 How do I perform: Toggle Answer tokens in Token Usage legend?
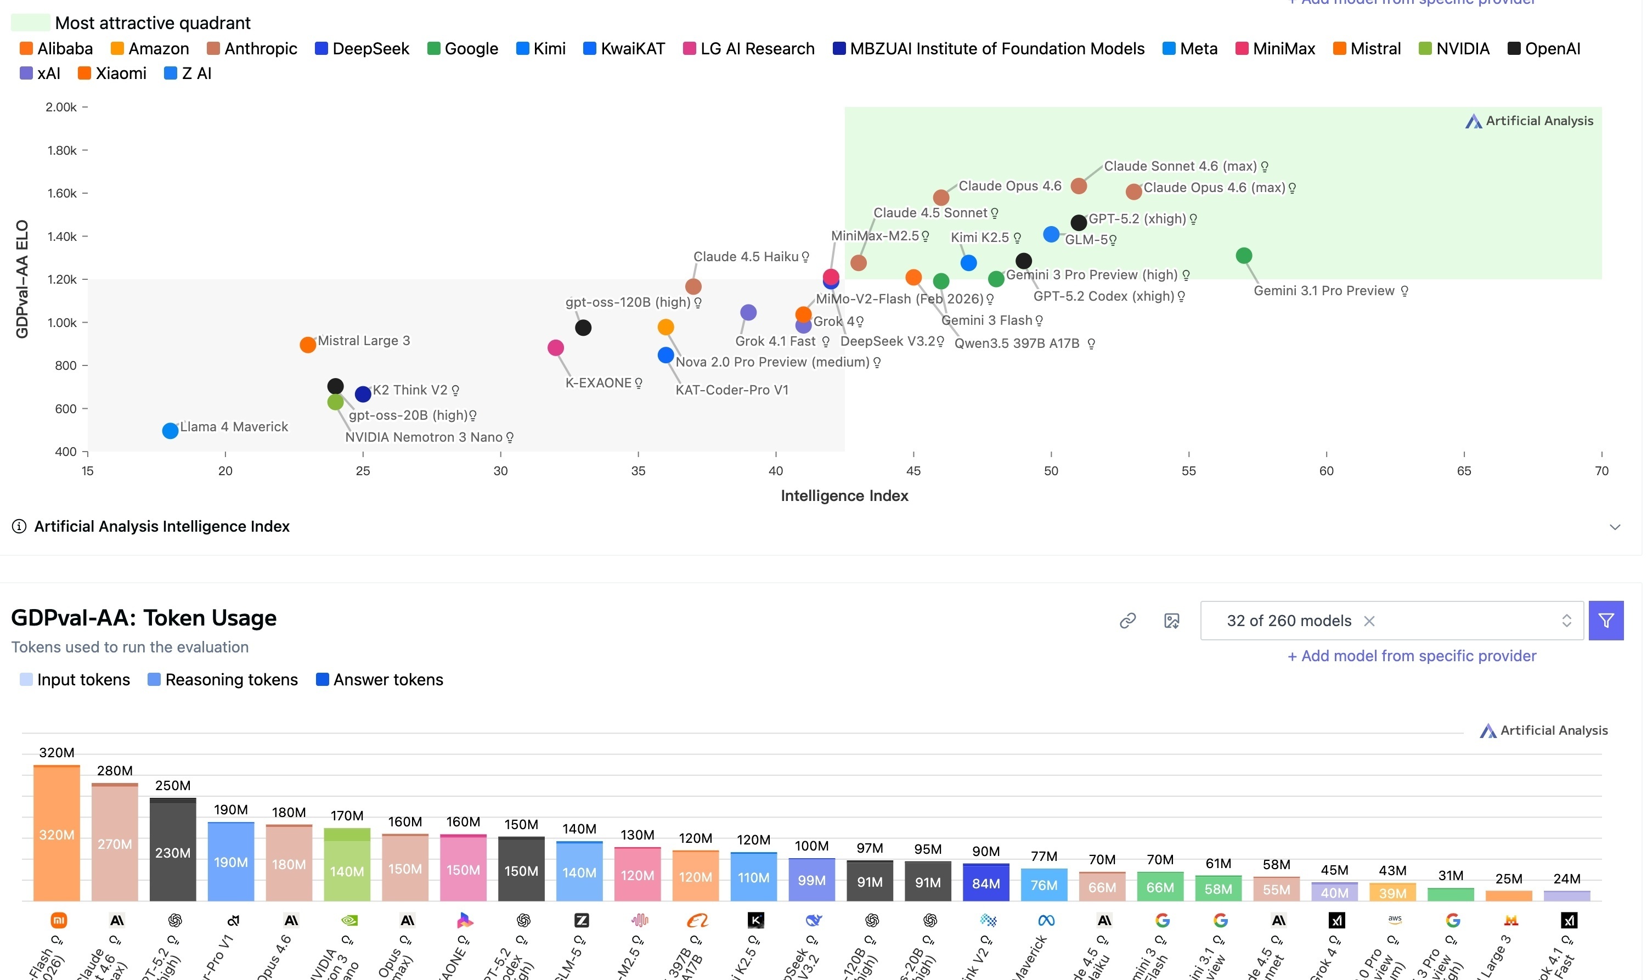tap(380, 679)
